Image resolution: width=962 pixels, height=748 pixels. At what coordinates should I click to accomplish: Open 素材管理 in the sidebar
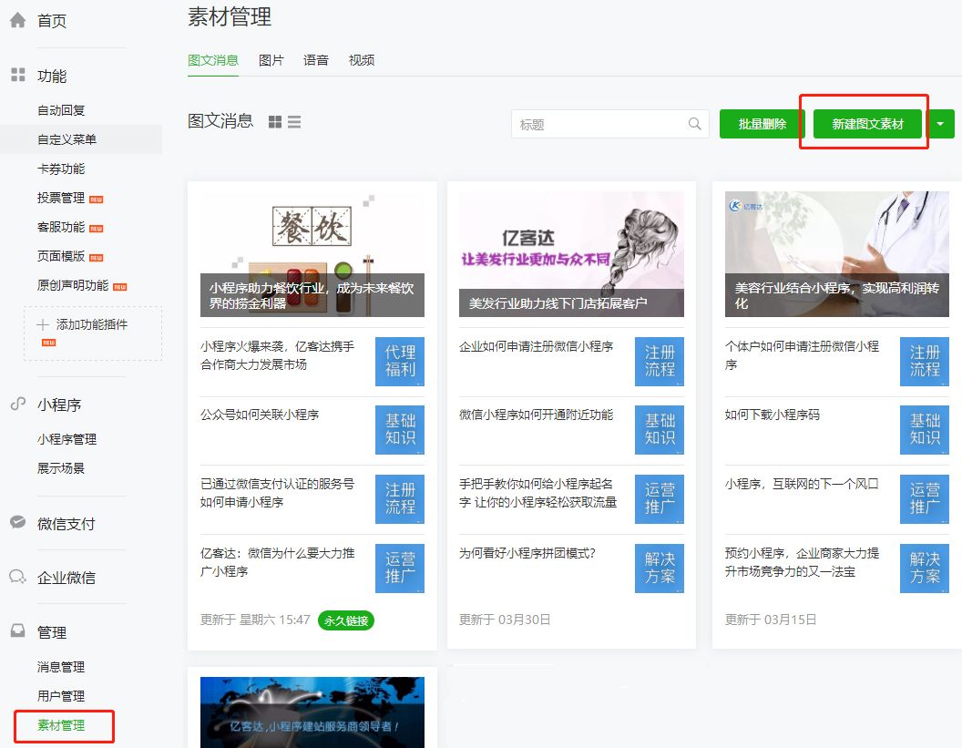[x=61, y=725]
